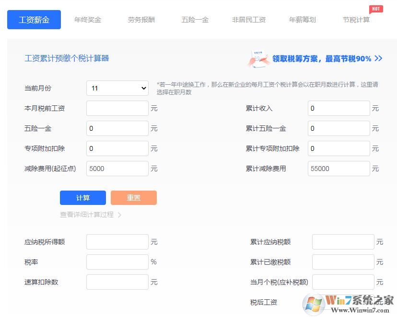Click the 本月税前工资 input field
The height and width of the screenshot is (317, 397).
117,108
